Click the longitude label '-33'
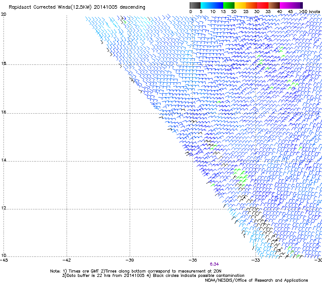This screenshot has width=322, height=283. pos(256,260)
